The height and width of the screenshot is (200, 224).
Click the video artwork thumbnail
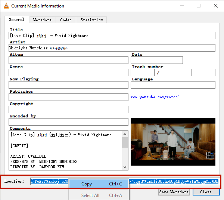(173, 142)
